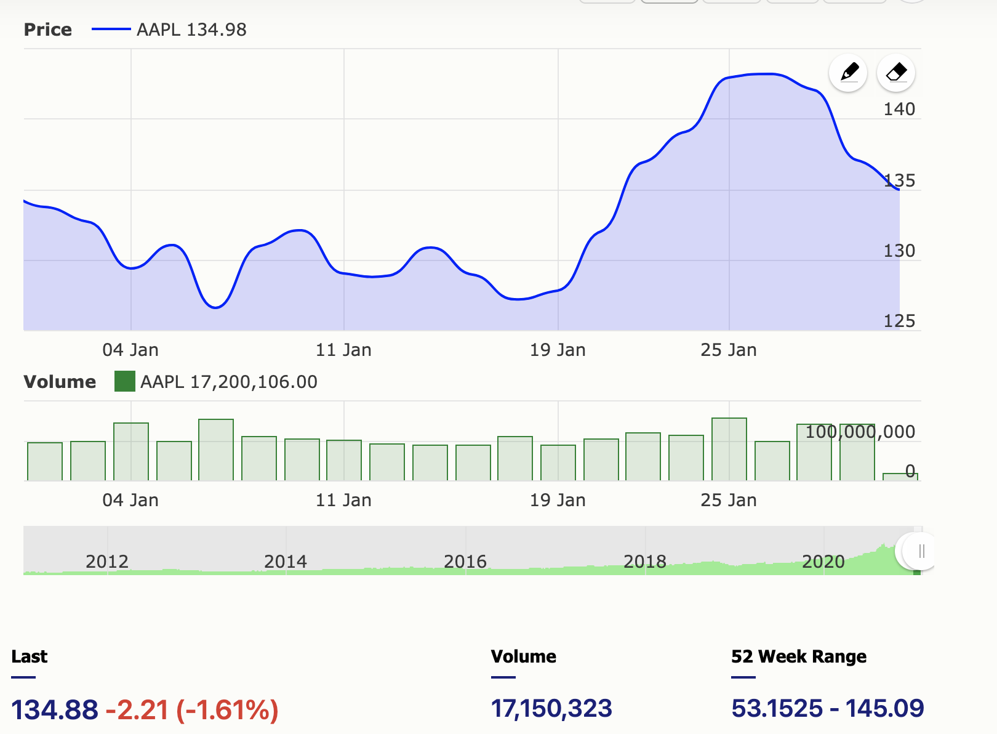The image size is (997, 734).
Task: Click the 100,000,000 volume axis label
Action: (x=860, y=432)
